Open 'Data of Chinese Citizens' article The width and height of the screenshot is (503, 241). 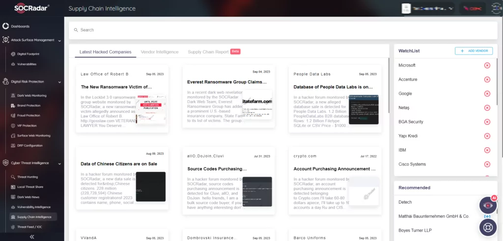(119, 164)
